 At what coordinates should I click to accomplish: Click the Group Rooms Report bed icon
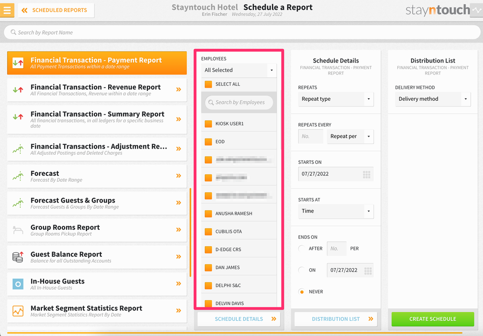tap(18, 230)
